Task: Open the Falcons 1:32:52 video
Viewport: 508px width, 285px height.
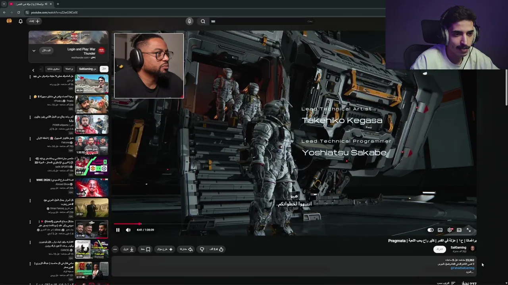Action: click(x=92, y=146)
